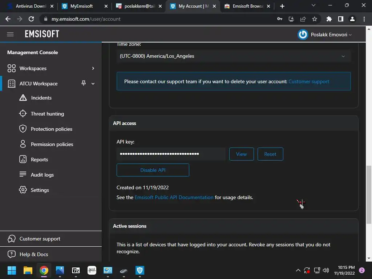Open the Time zone dropdown

click(x=234, y=56)
